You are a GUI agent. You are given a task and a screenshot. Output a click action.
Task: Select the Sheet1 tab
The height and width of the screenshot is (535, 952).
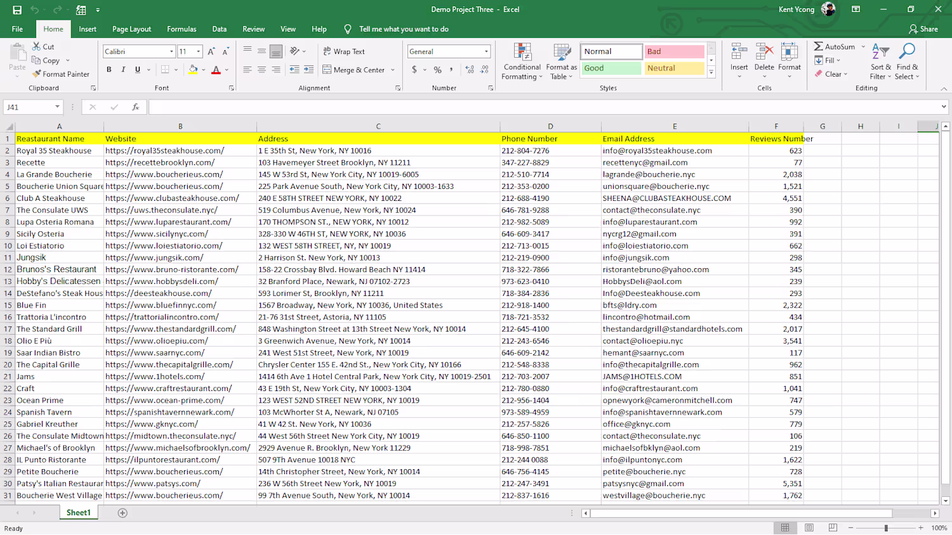pos(79,513)
